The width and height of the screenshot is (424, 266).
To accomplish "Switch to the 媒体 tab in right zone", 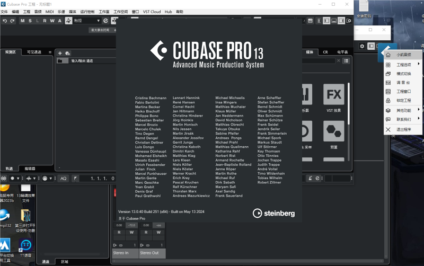I will [310, 52].
